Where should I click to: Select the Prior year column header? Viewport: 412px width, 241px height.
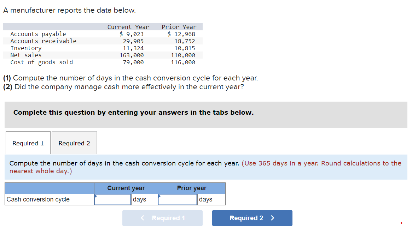pyautogui.click(x=191, y=188)
